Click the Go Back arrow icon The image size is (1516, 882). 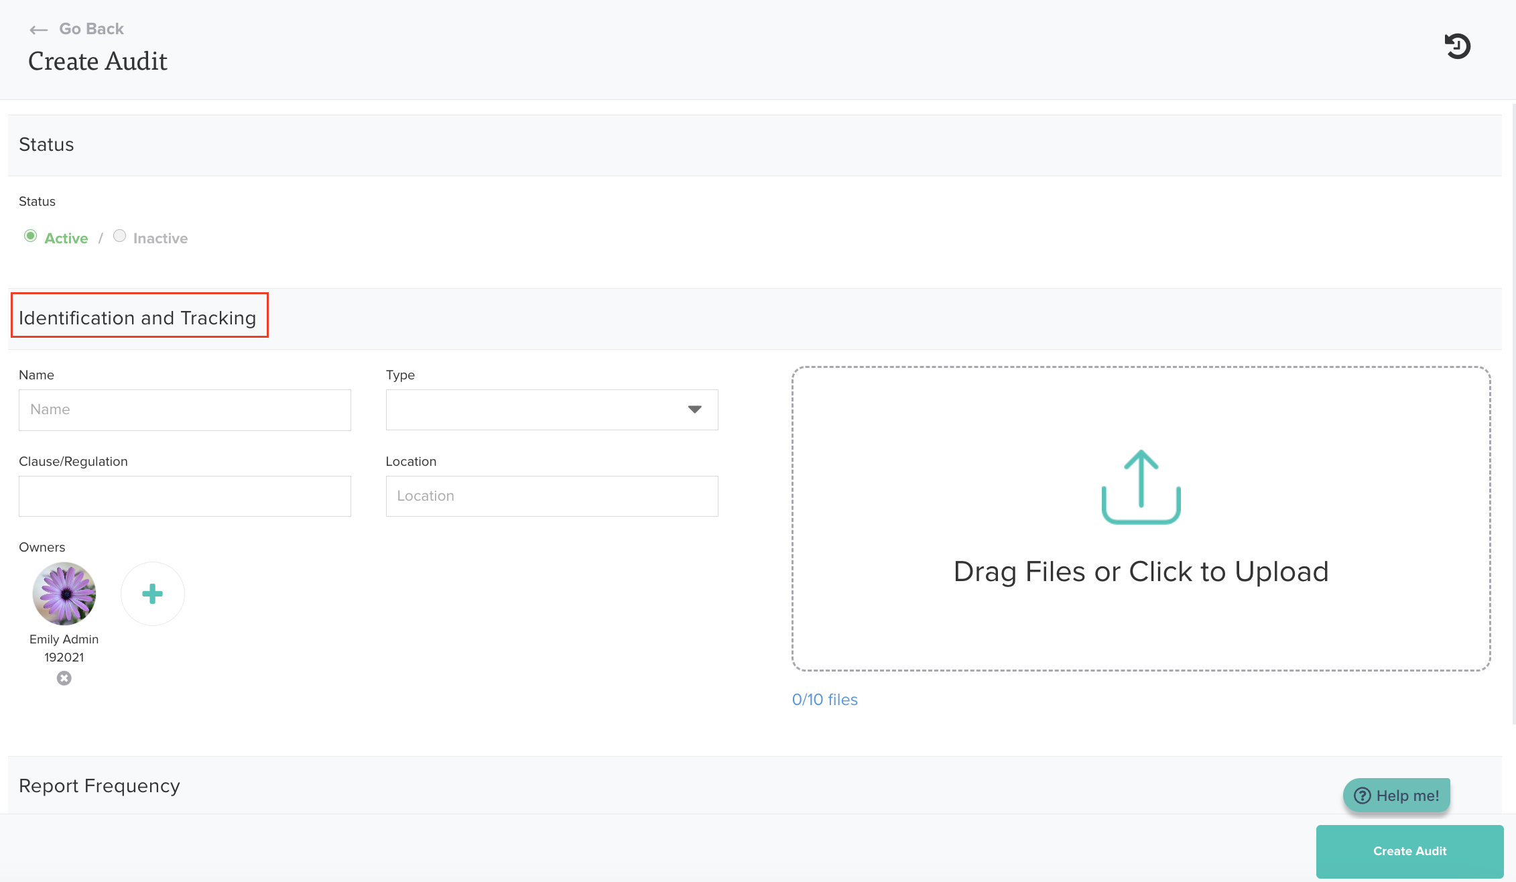tap(39, 29)
